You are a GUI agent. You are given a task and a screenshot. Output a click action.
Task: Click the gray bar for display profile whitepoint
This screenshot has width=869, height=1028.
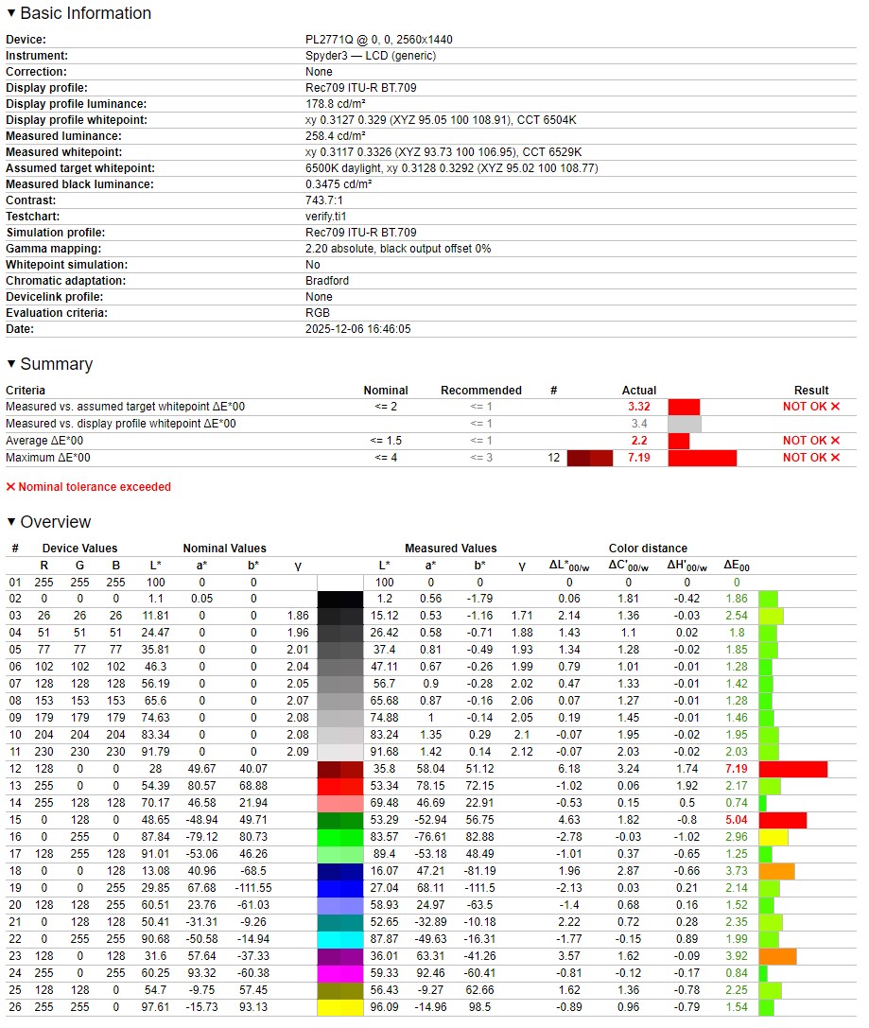pyautogui.click(x=684, y=424)
